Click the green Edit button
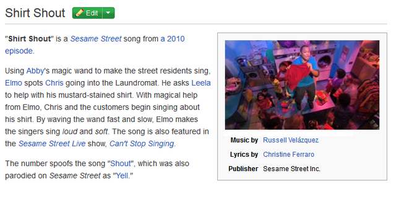Screen dimensions: 396x223 coord(87,13)
